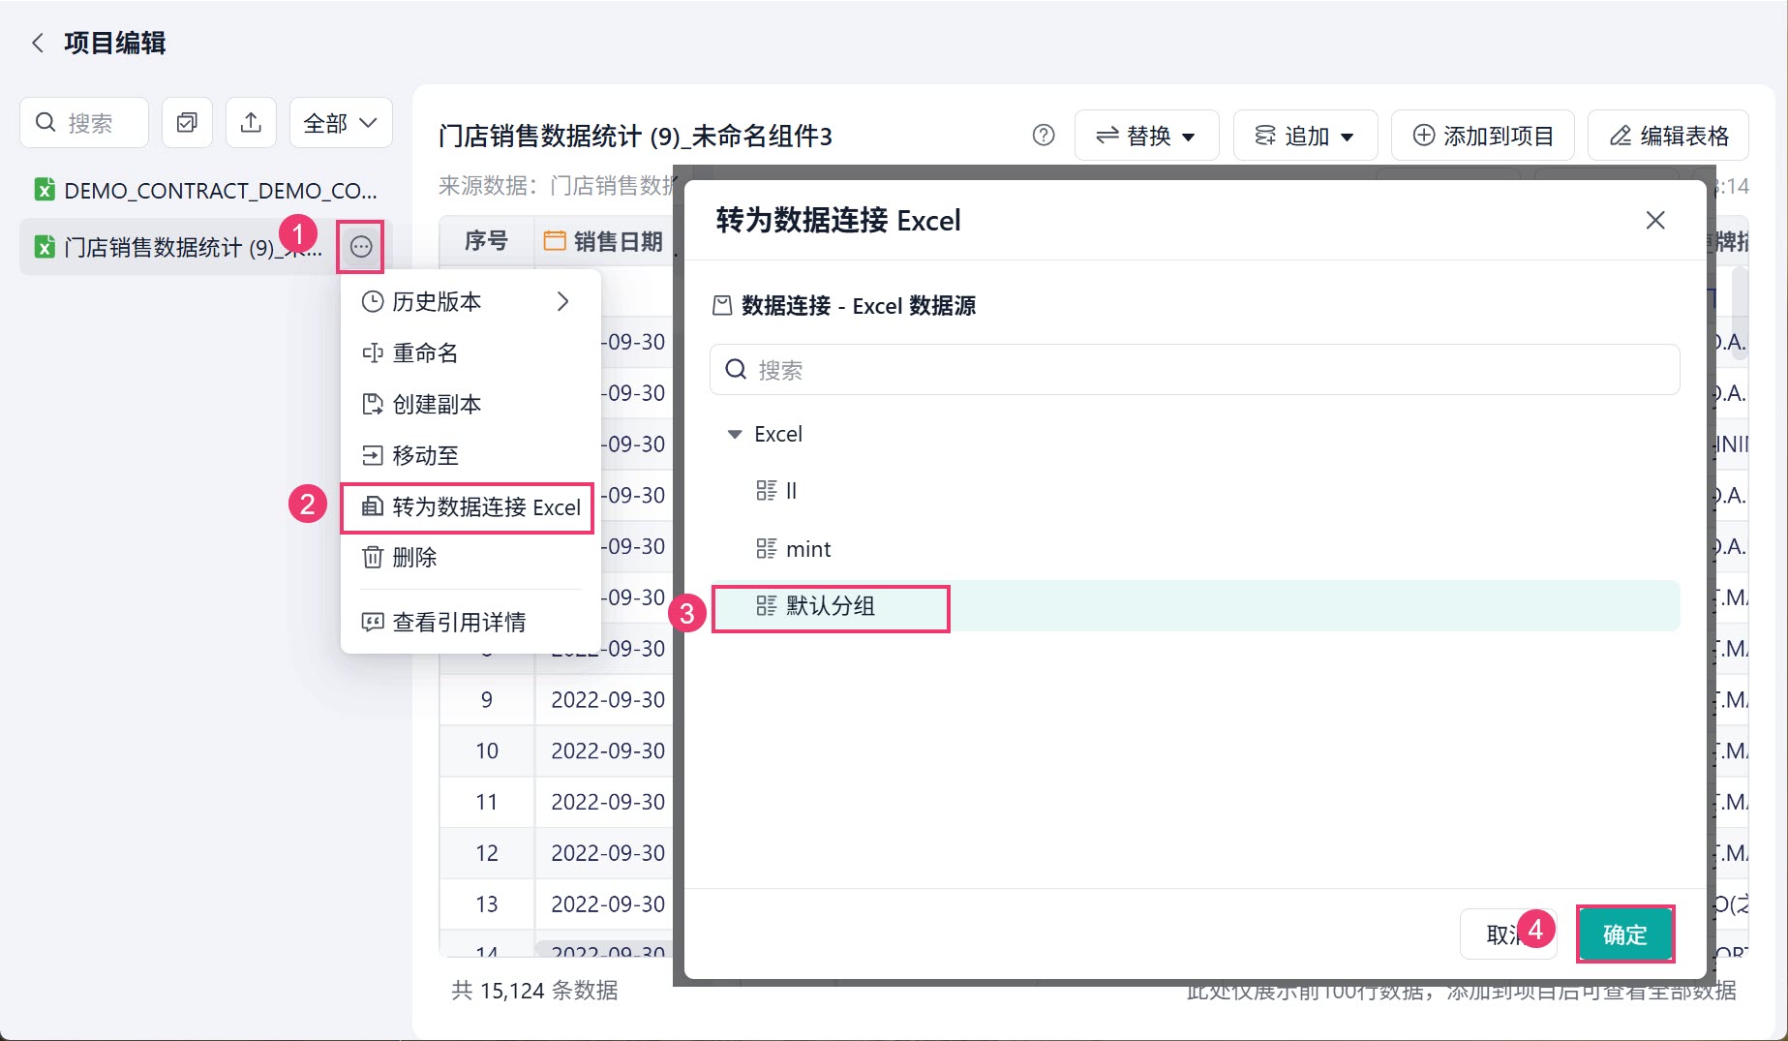Choose 创建副本 from the context menu
The width and height of the screenshot is (1788, 1041).
click(x=470, y=405)
